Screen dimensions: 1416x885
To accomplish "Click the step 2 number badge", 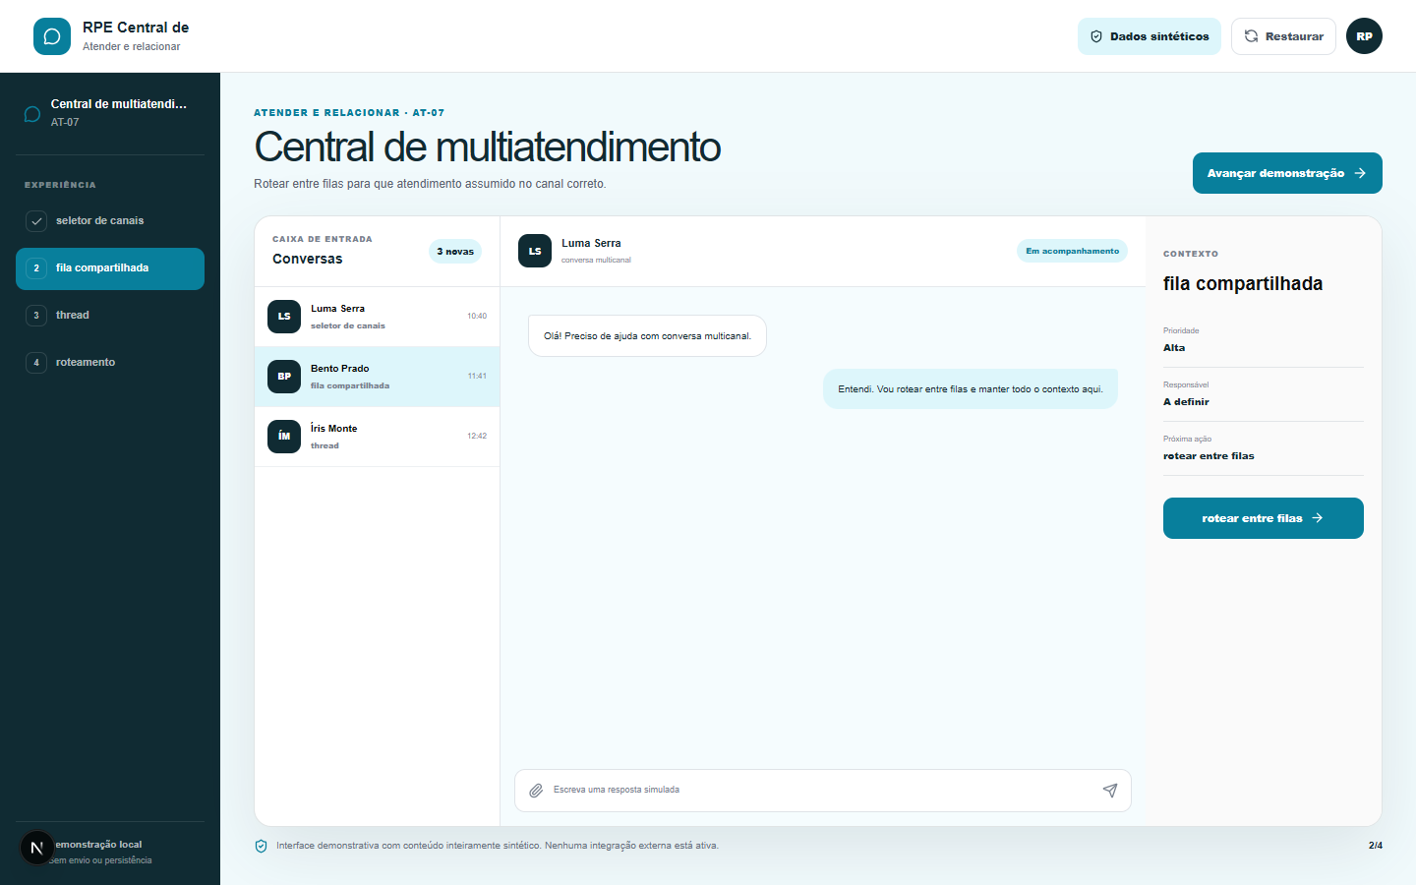I will 36,268.
